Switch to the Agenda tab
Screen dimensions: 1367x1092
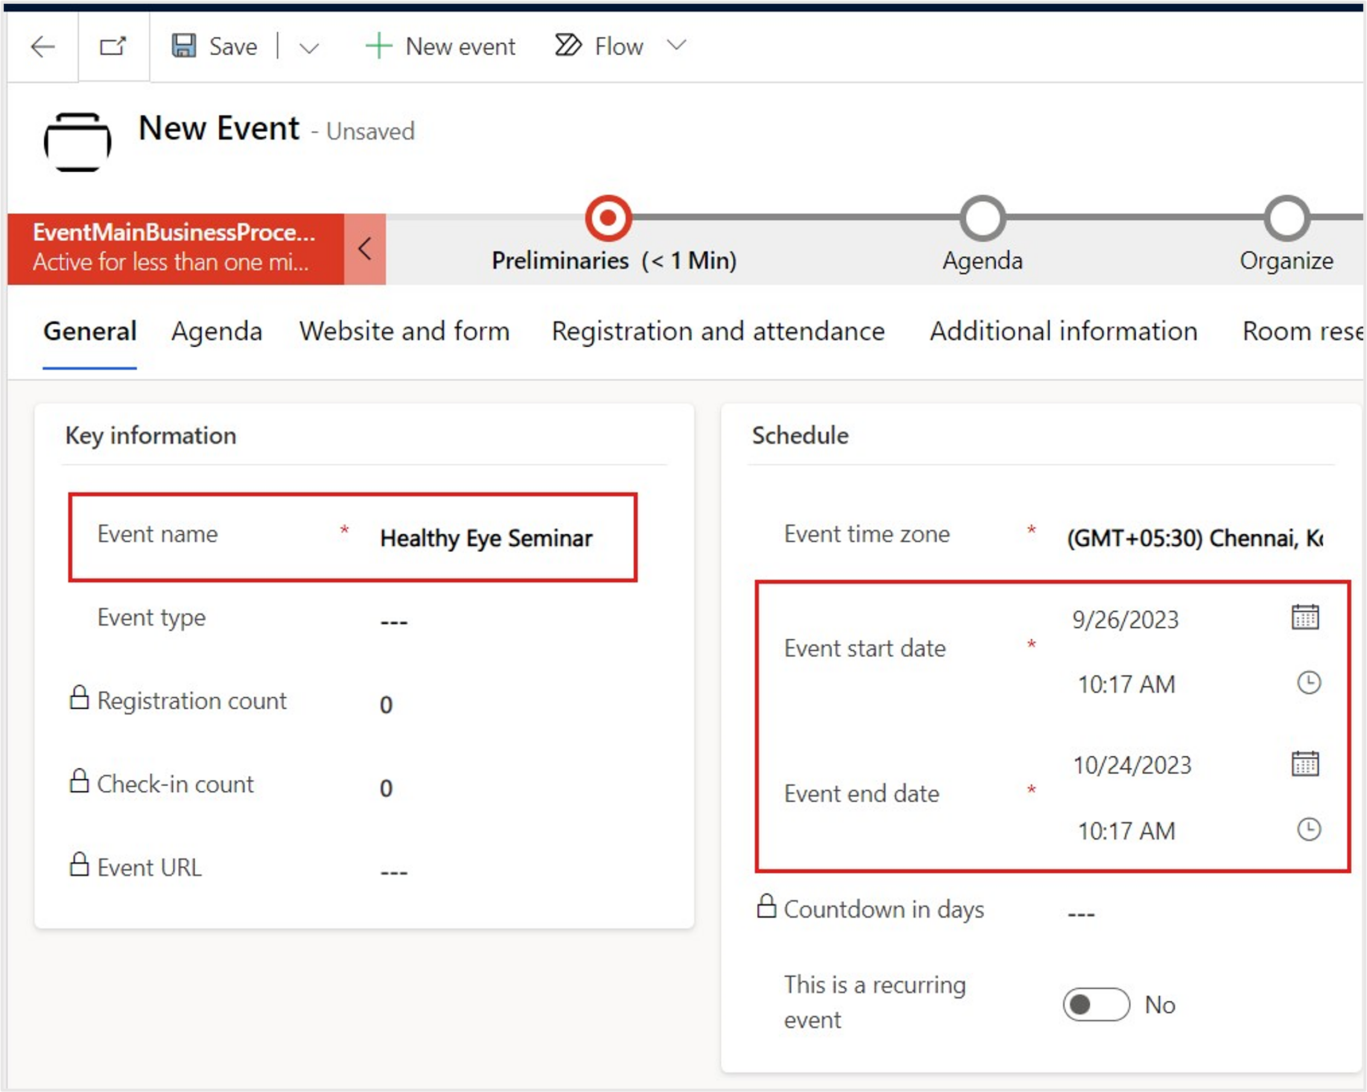217,332
